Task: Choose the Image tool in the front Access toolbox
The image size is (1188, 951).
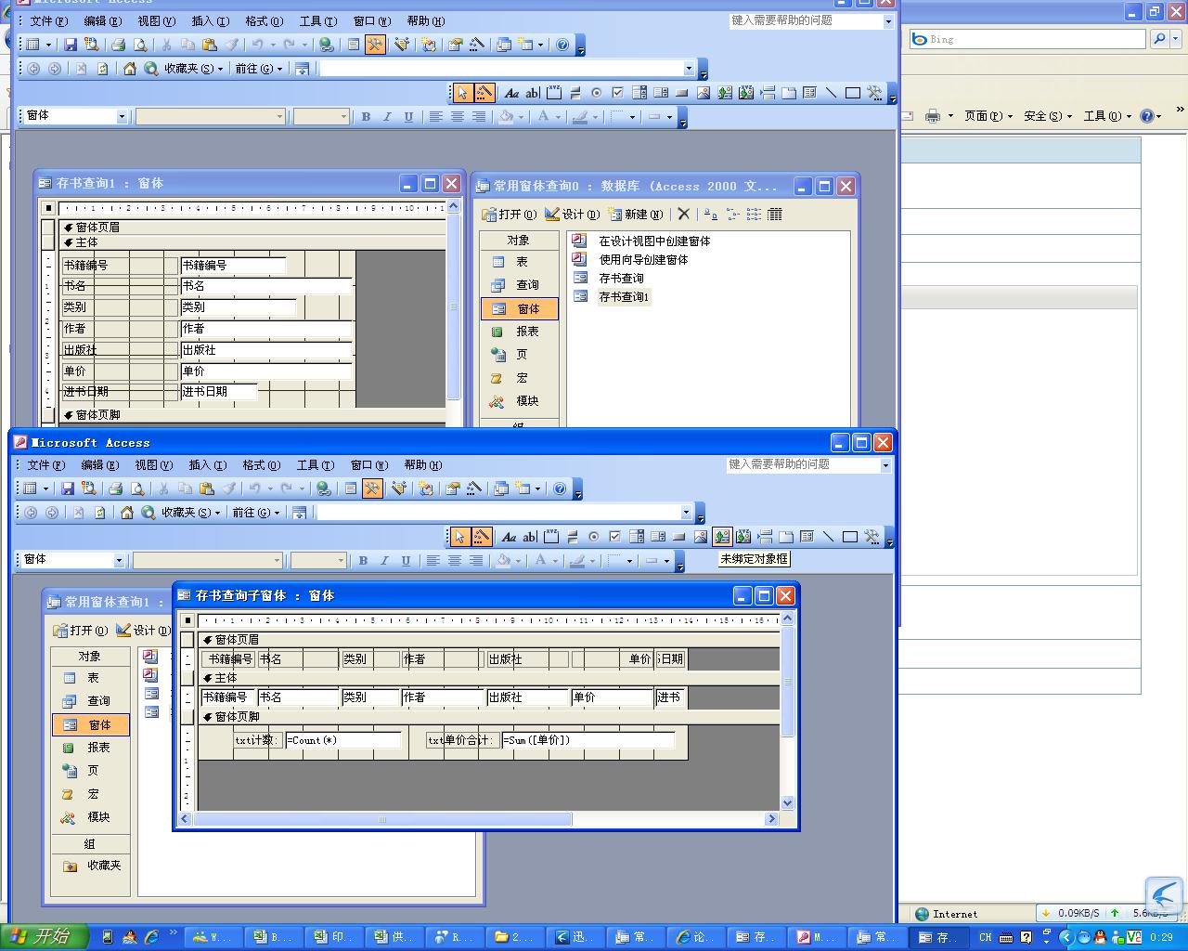Action: 701,537
